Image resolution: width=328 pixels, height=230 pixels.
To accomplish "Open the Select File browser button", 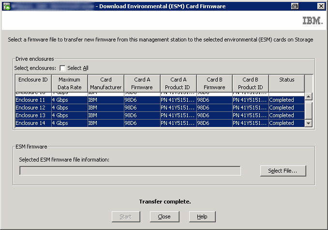I will click(283, 170).
